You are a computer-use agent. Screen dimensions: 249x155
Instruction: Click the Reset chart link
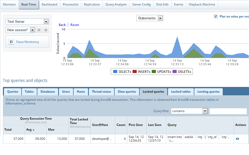coord(75,25)
